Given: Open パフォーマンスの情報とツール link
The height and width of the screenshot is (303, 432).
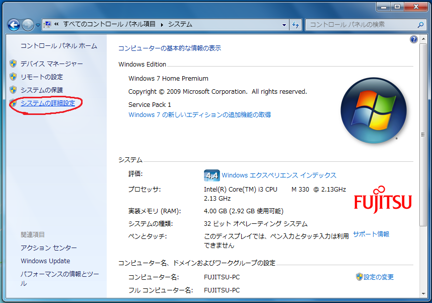Looking at the screenshot, I should pos(59,279).
